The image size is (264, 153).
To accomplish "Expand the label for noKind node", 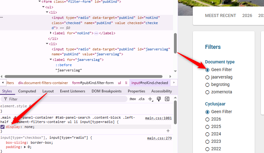I will pyautogui.click(x=51, y=33).
